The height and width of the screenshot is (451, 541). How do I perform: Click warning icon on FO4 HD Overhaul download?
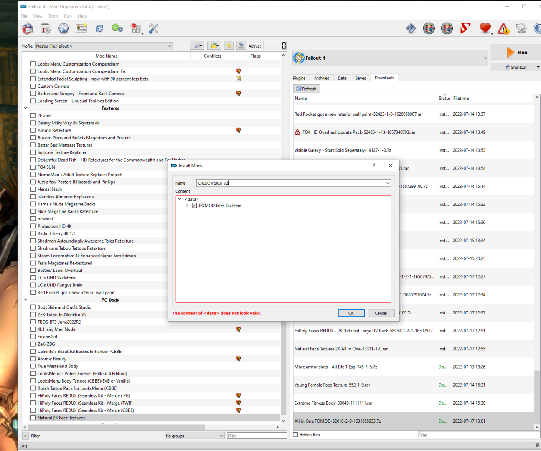(x=297, y=132)
